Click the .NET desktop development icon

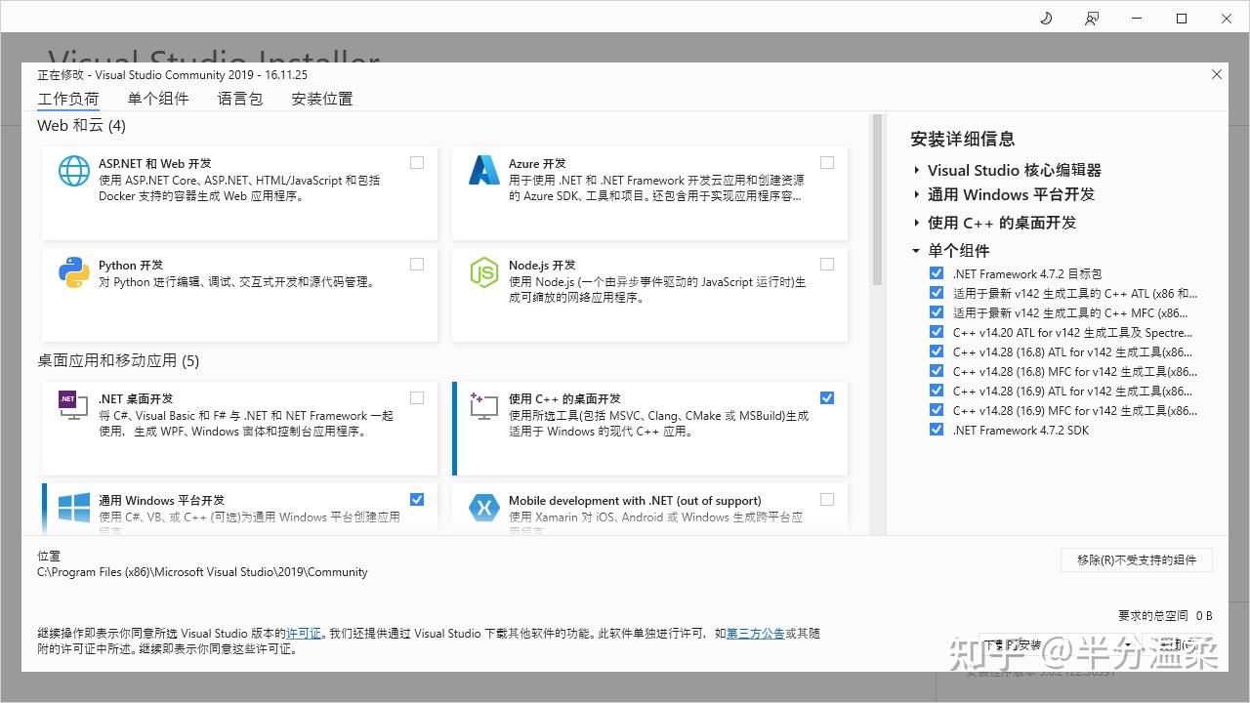tap(73, 405)
